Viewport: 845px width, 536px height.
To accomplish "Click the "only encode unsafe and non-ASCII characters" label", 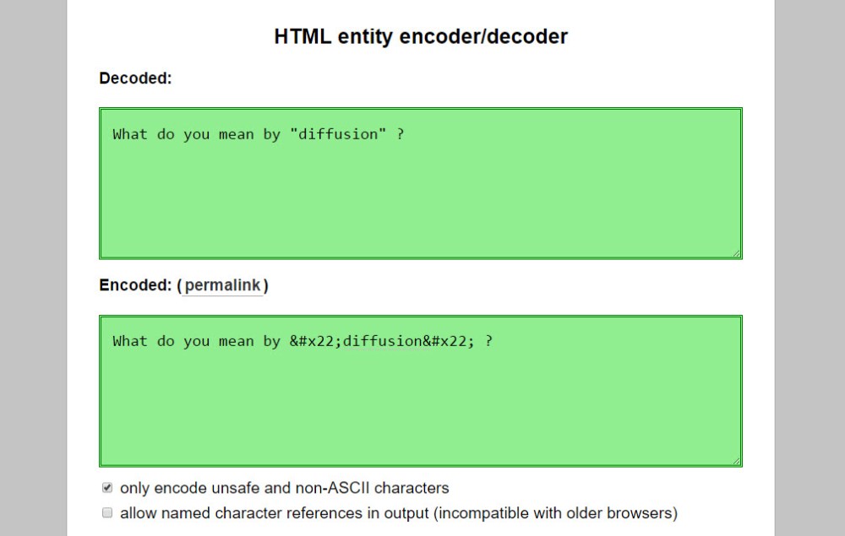I will click(284, 488).
